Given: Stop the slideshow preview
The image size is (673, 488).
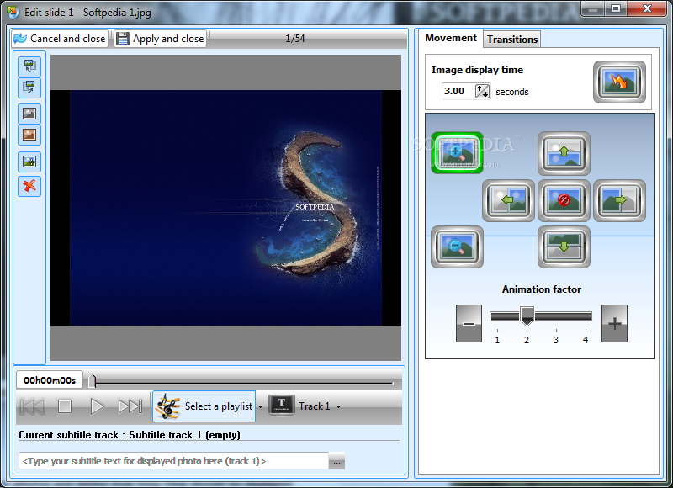Looking at the screenshot, I should (x=65, y=406).
